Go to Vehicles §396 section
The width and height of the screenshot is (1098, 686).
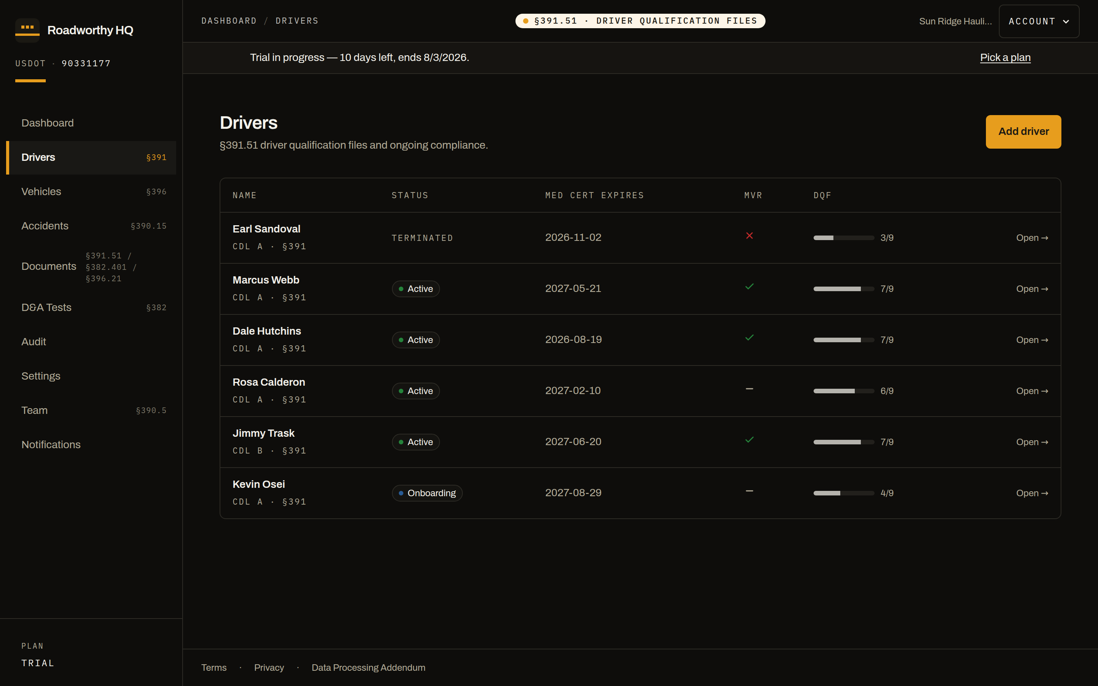point(91,192)
